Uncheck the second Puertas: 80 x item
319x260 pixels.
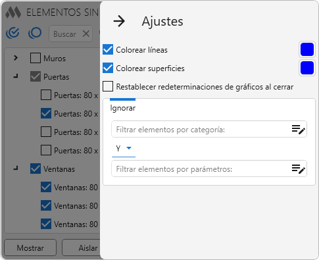pyautogui.click(x=46, y=113)
